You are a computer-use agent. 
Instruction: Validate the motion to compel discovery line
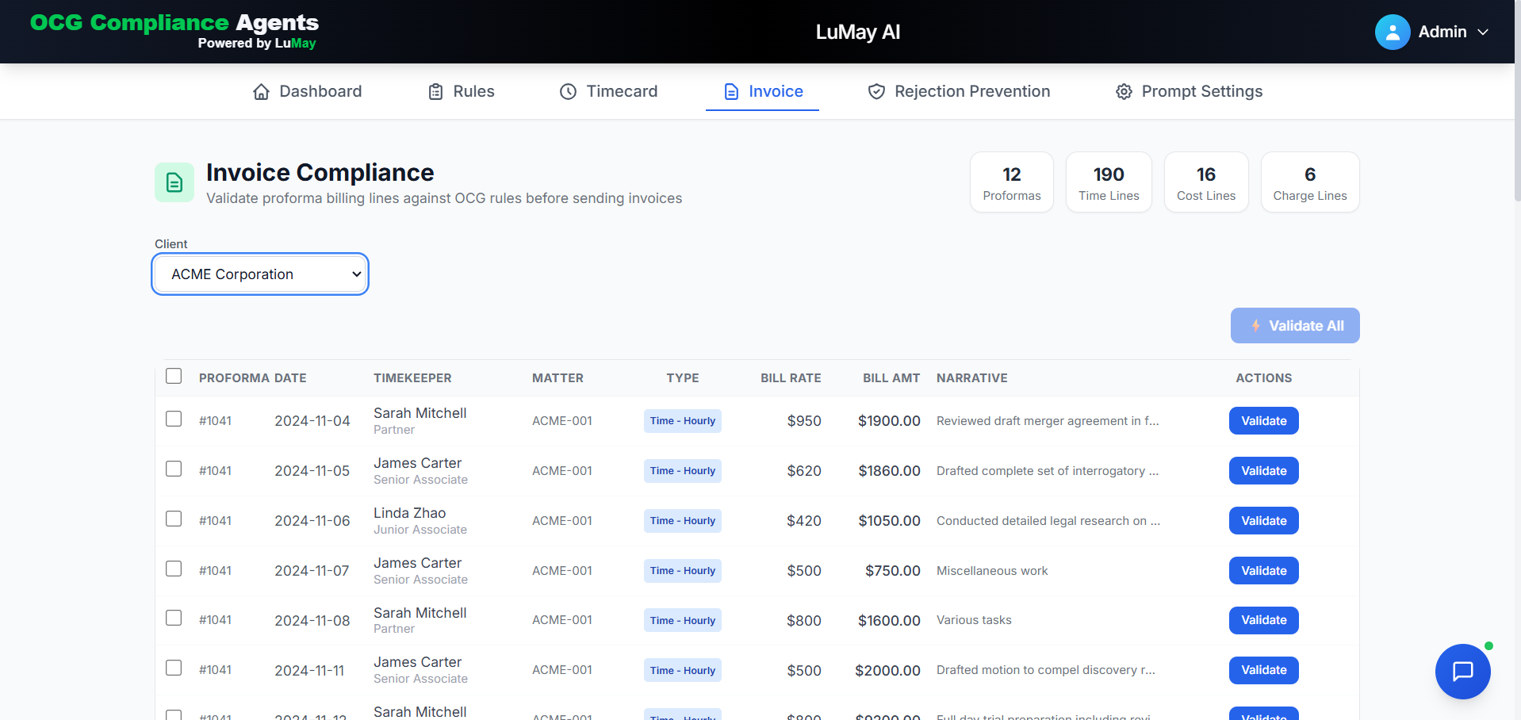pos(1263,670)
